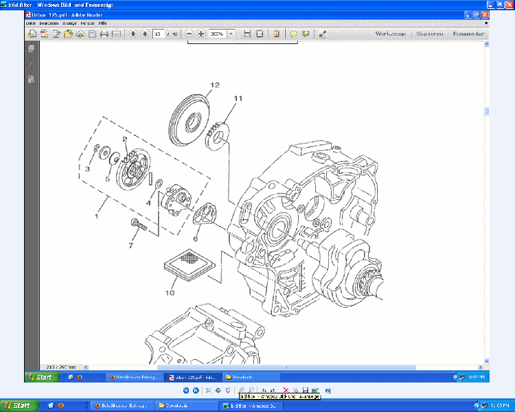
Task: Zoom in using the plus button
Action: [201, 34]
